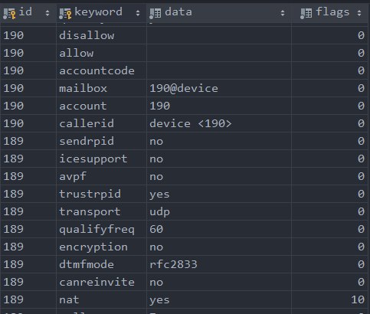Viewport: 370px width, 314px height.
Task: Select the 'encryption' keyword cell
Action: coord(101,247)
